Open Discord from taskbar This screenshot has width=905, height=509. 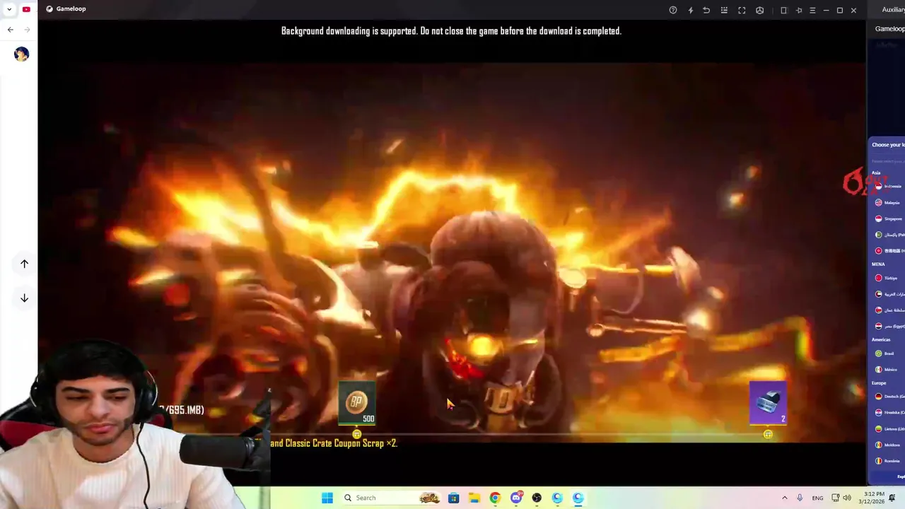click(x=516, y=498)
